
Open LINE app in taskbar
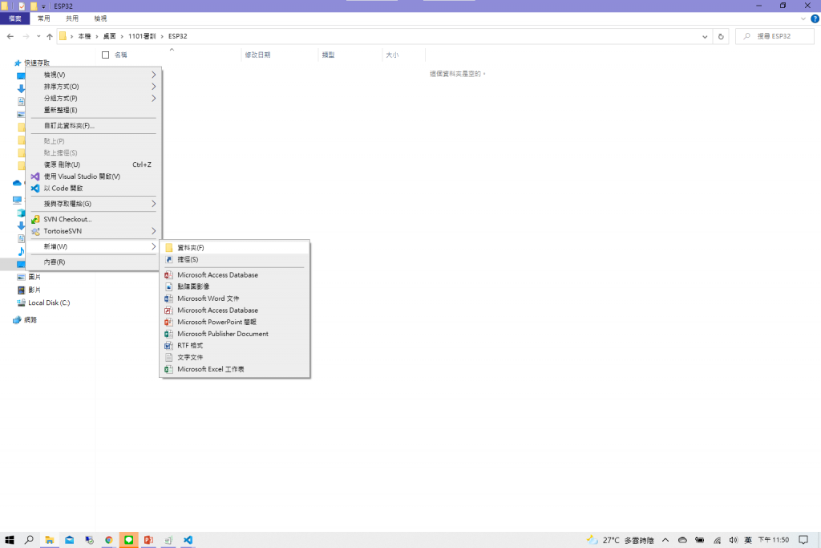pos(129,540)
